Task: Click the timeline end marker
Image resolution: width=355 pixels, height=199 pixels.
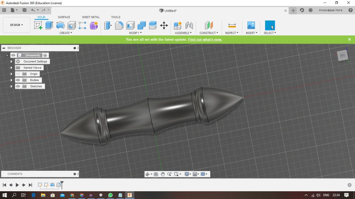Action: click(x=62, y=184)
